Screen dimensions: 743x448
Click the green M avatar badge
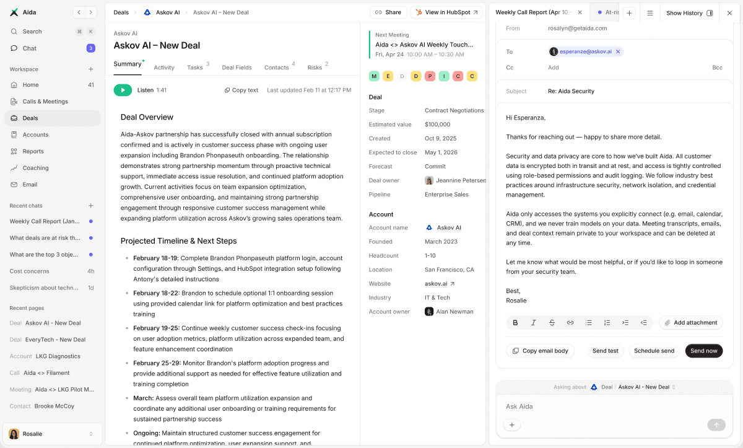click(374, 76)
